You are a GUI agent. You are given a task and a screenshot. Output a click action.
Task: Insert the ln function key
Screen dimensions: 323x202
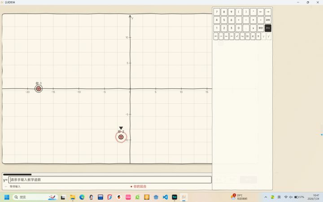click(248, 36)
